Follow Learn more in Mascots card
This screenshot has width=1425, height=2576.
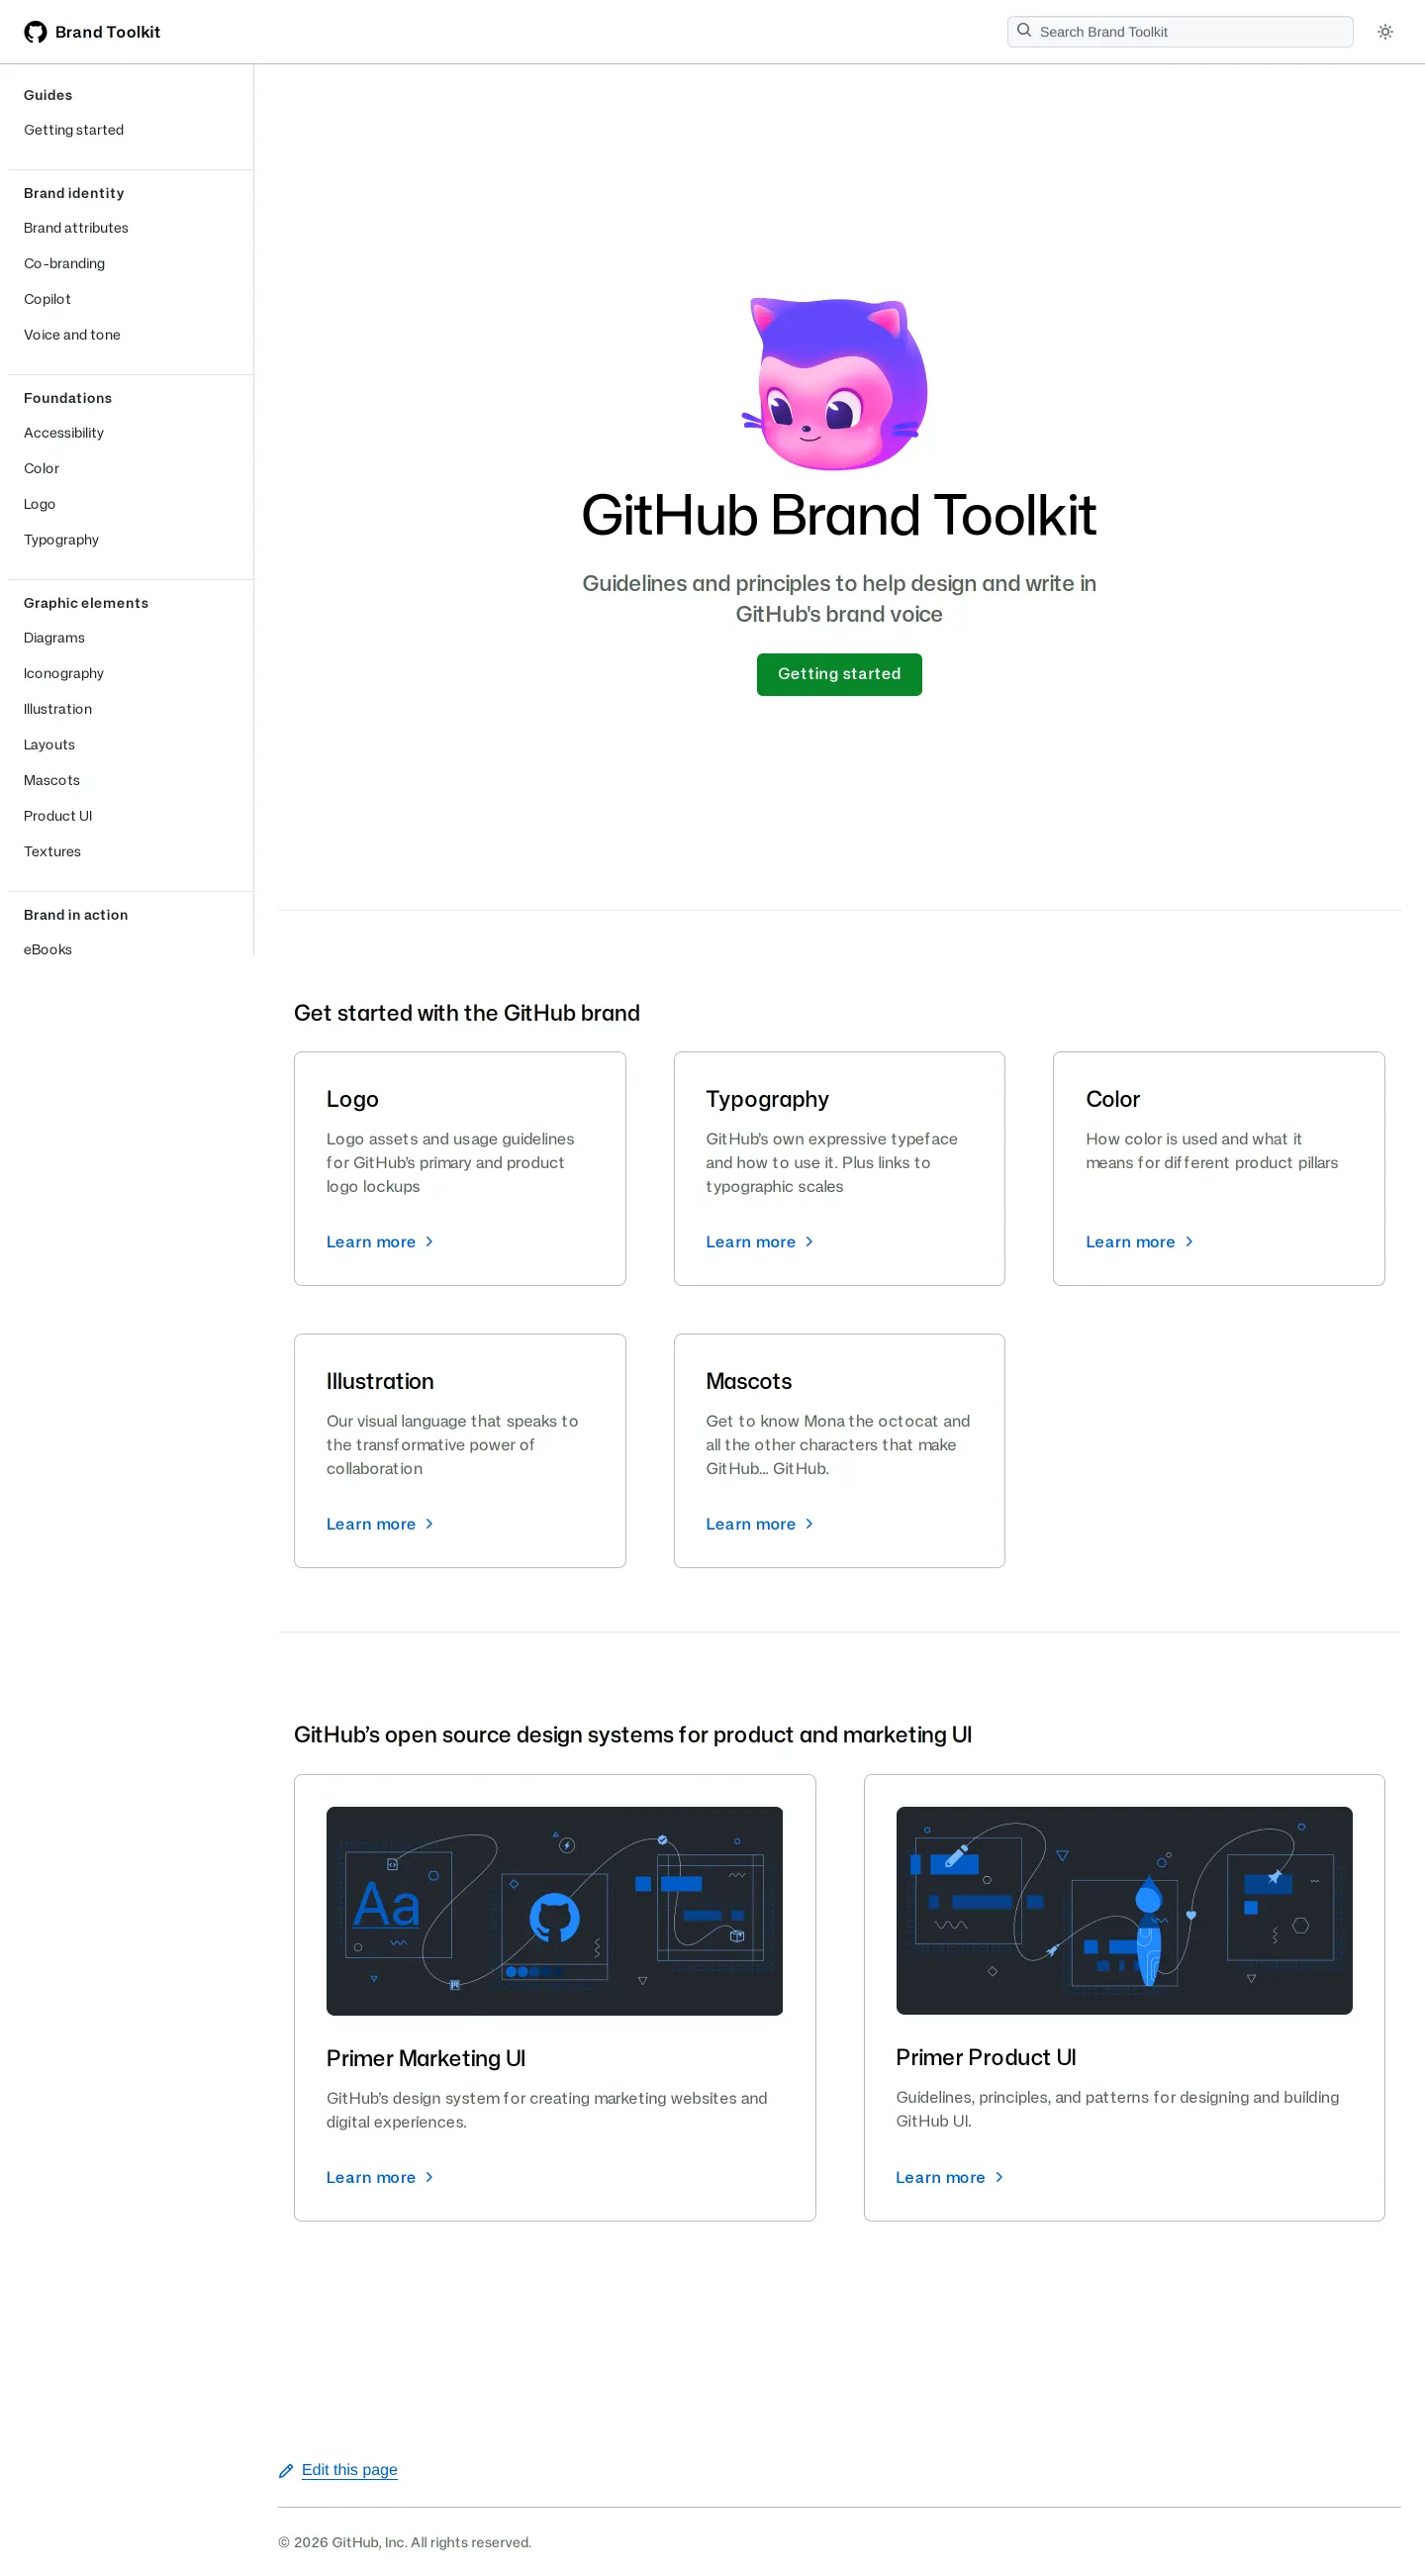(750, 1524)
